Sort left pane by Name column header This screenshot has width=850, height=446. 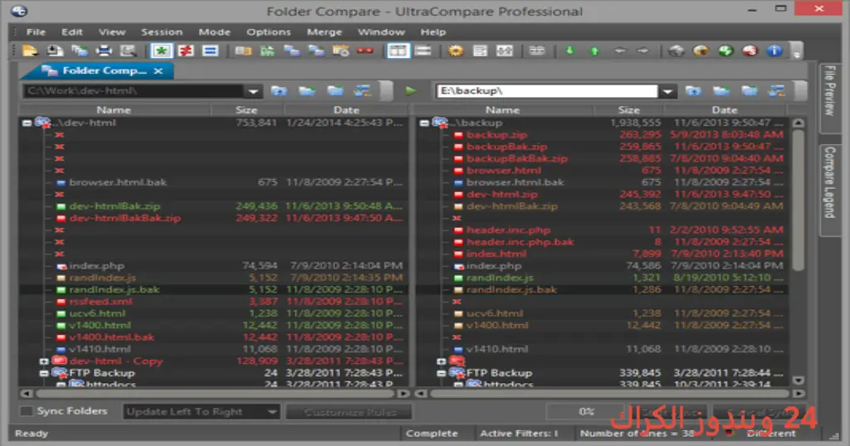[114, 110]
